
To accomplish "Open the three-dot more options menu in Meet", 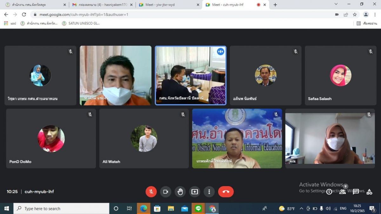I will tap(209, 191).
